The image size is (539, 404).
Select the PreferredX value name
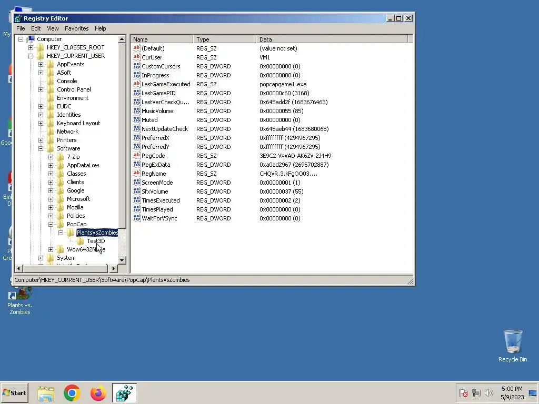click(x=155, y=138)
